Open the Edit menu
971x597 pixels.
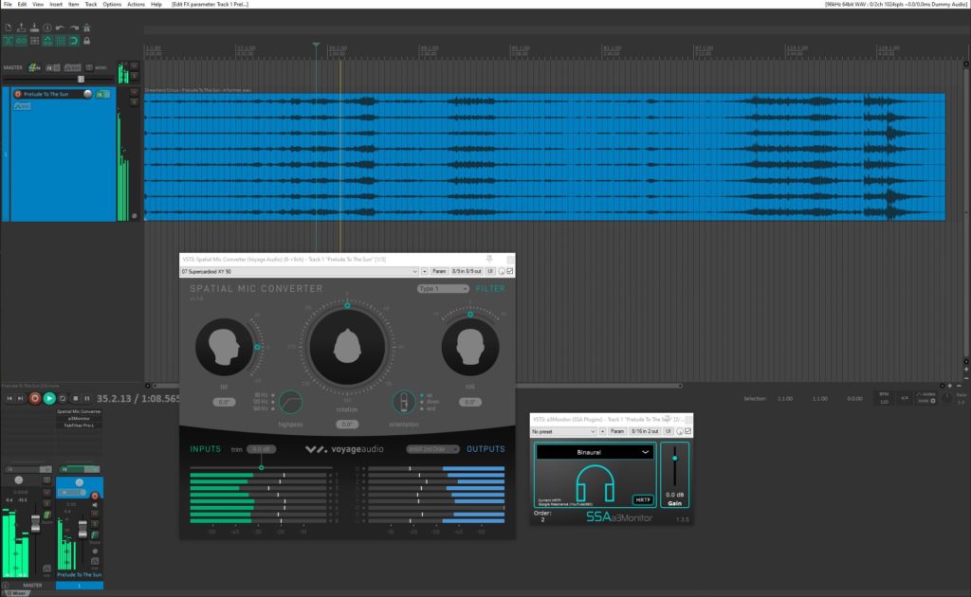coord(22,4)
